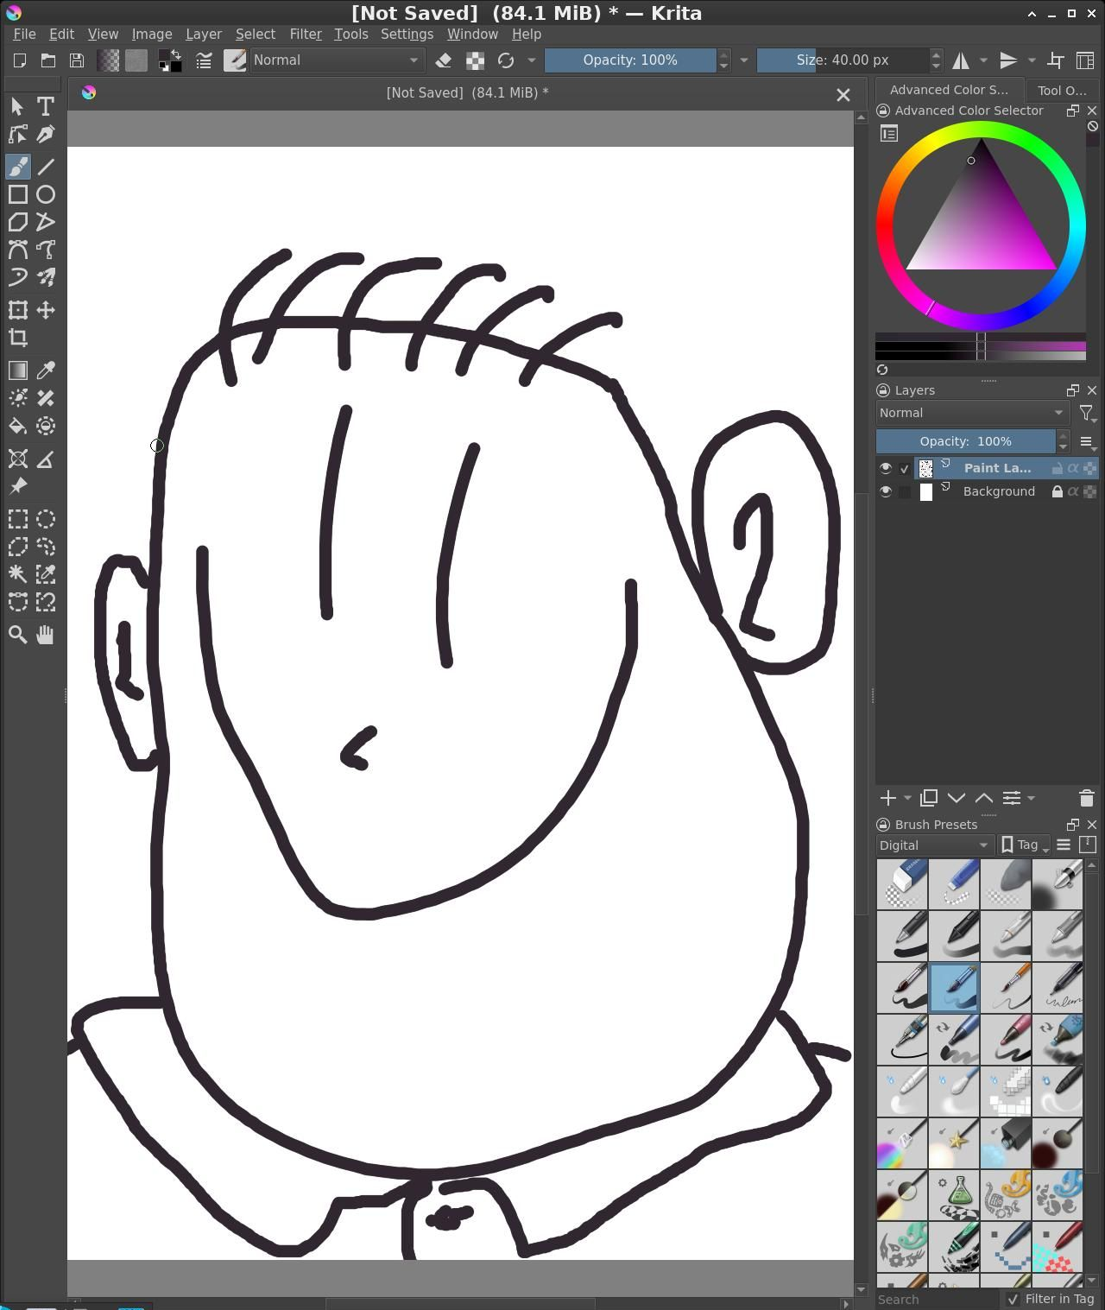The image size is (1105, 1310).
Task: Select the Move tool
Action: (46, 310)
